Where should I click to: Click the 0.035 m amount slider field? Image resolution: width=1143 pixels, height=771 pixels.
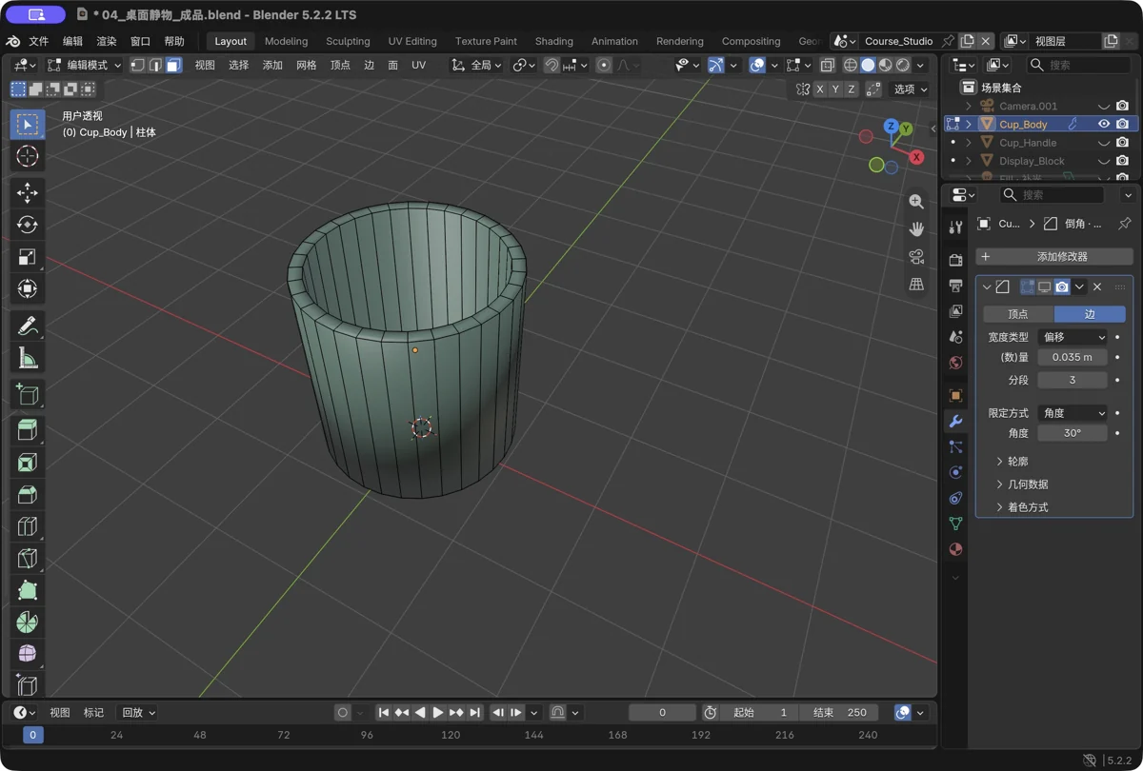[1073, 357]
